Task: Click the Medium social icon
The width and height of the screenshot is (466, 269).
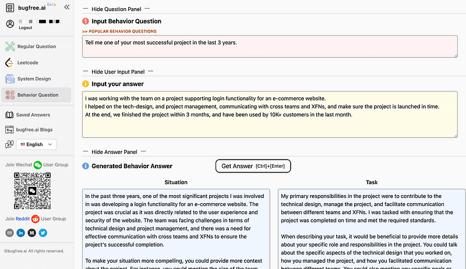Action: tap(32, 233)
